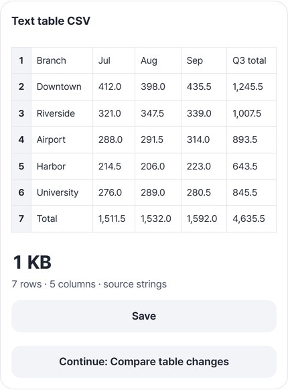Select the Jul column header
The width and height of the screenshot is (288, 390).
click(114, 60)
